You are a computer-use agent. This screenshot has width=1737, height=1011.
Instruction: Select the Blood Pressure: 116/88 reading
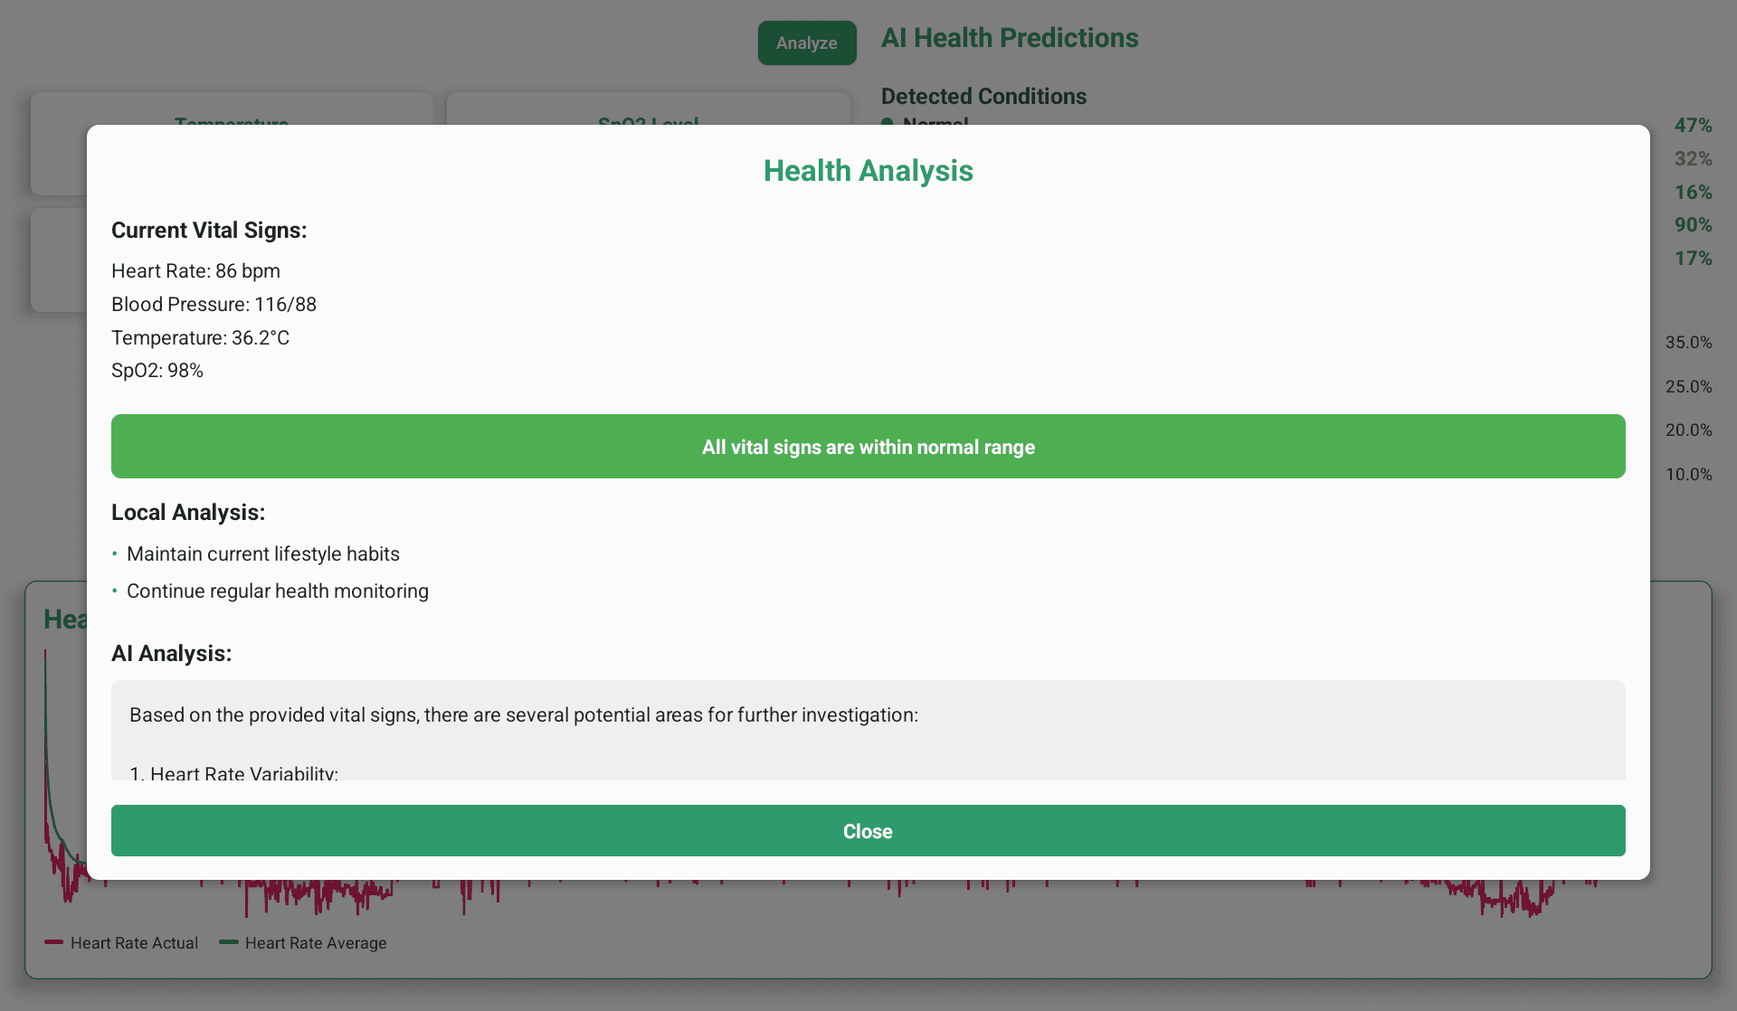point(214,305)
